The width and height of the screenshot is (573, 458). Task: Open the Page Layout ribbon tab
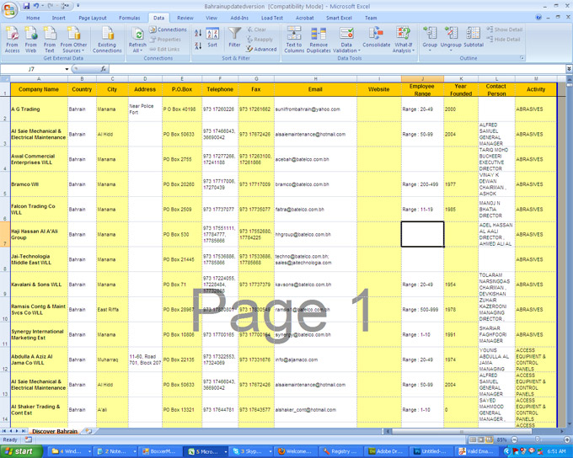pos(93,18)
